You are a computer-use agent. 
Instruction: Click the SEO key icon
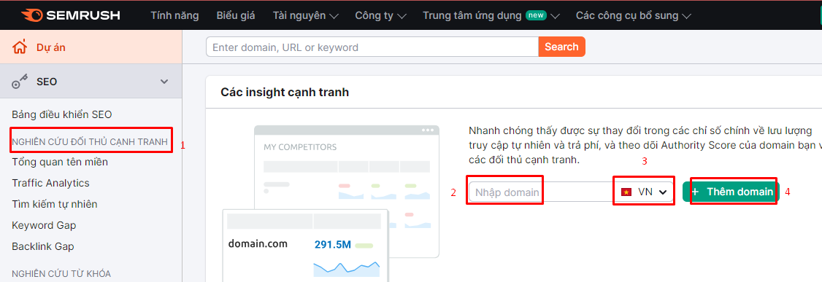tap(20, 82)
